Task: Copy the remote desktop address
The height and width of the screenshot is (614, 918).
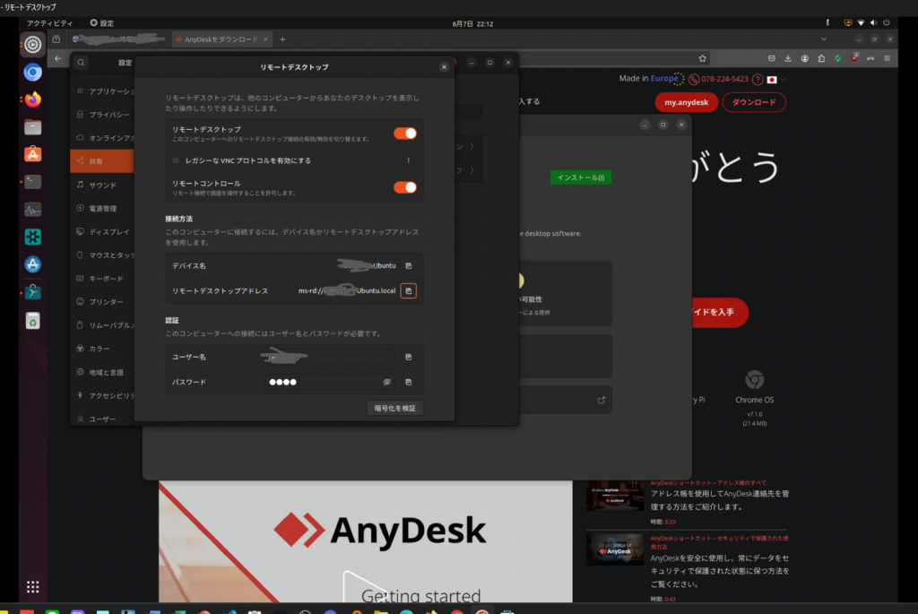Action: (x=408, y=291)
